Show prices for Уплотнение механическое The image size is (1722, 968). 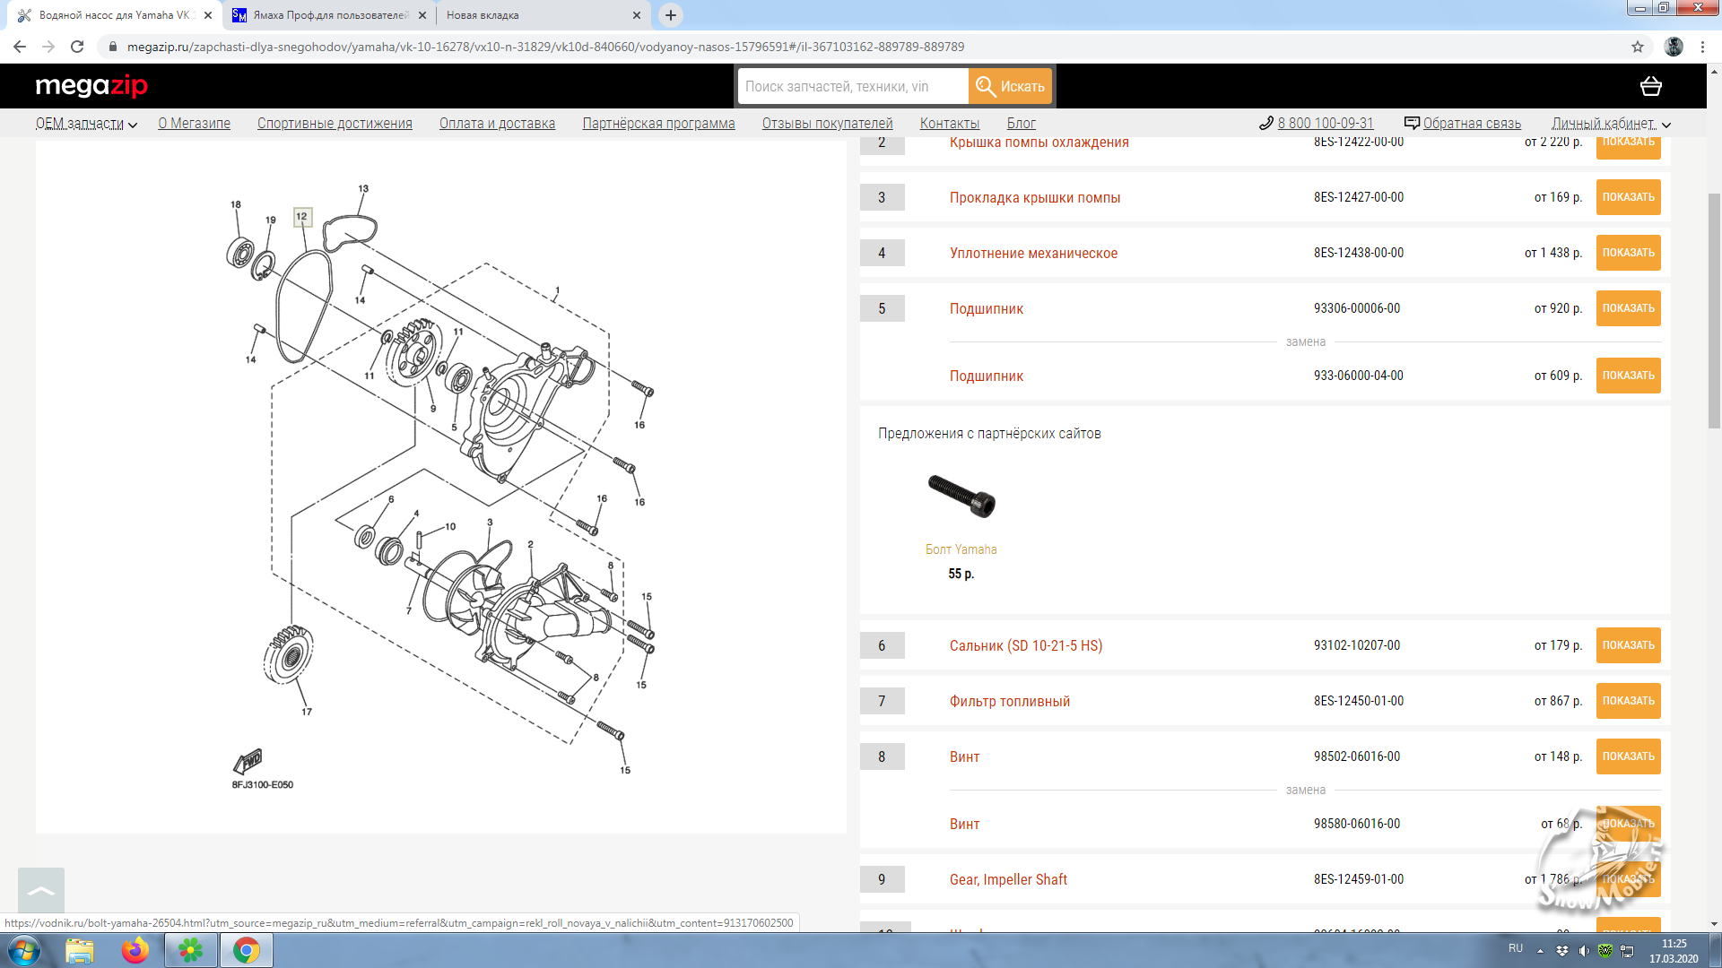click(x=1628, y=253)
